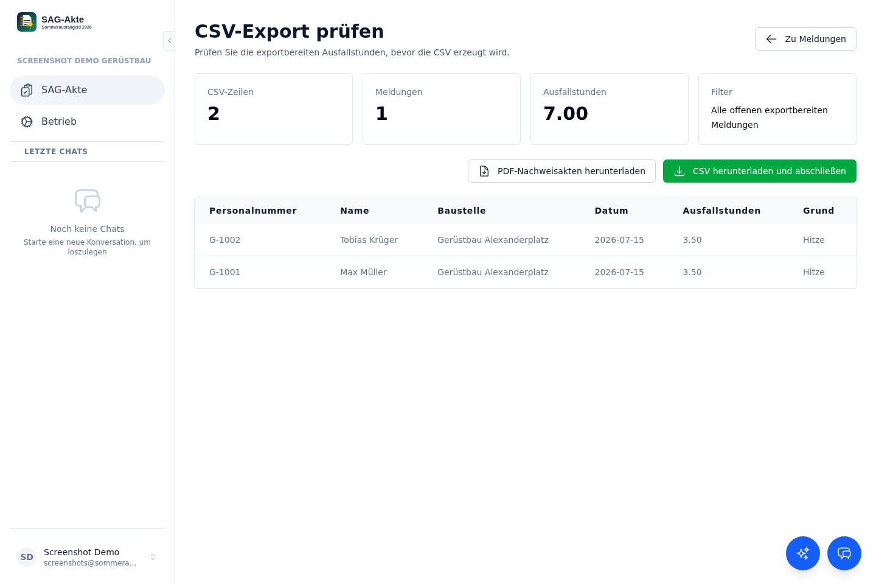Select Personalnummer G-1001 cell
This screenshot has width=876, height=585.
225,272
